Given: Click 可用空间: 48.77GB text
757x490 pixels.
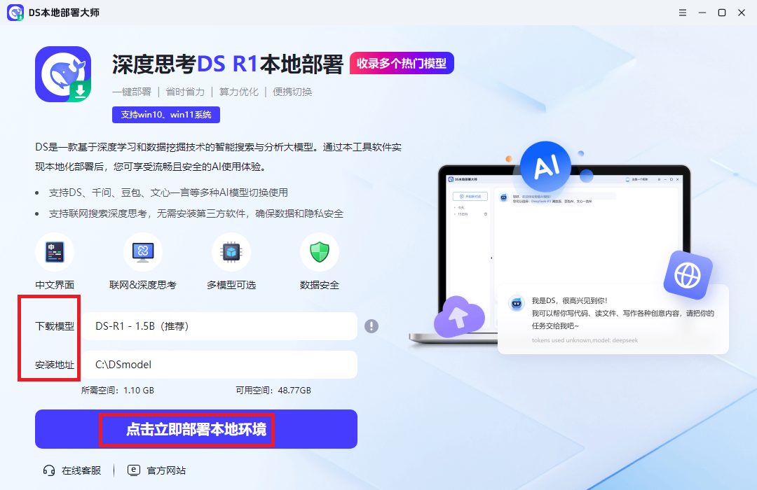Looking at the screenshot, I should click(273, 390).
